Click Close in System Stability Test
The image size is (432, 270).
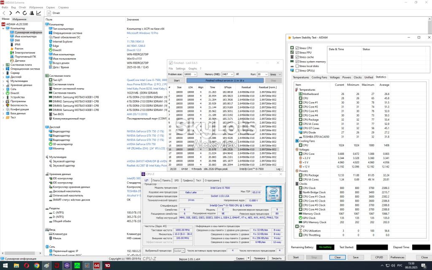(x=424, y=257)
